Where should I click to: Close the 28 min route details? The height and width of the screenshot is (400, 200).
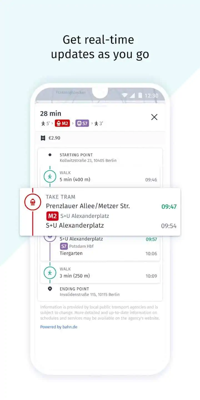154,117
